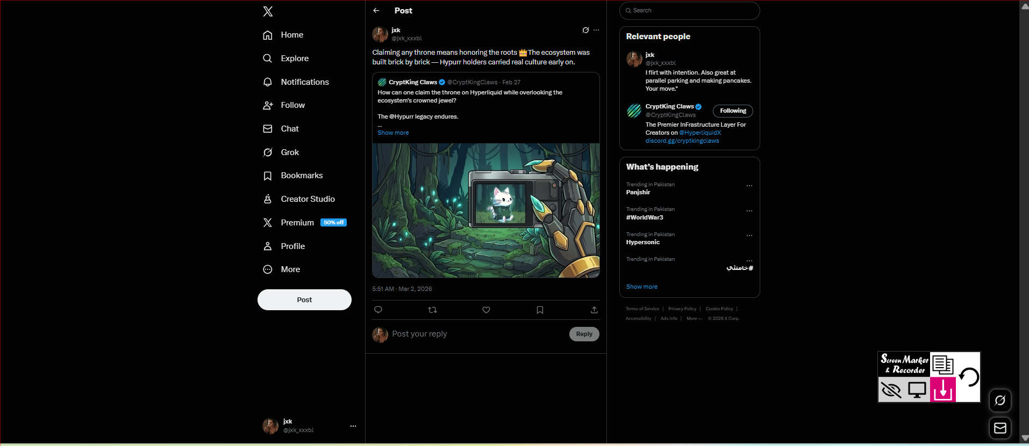1029x446 pixels.
Task: Open Grok floating button
Action: coord(1000,400)
